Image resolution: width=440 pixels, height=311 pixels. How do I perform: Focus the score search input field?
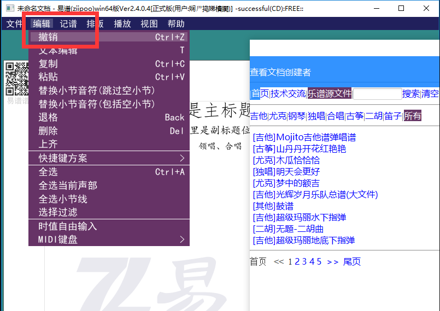coord(378,94)
